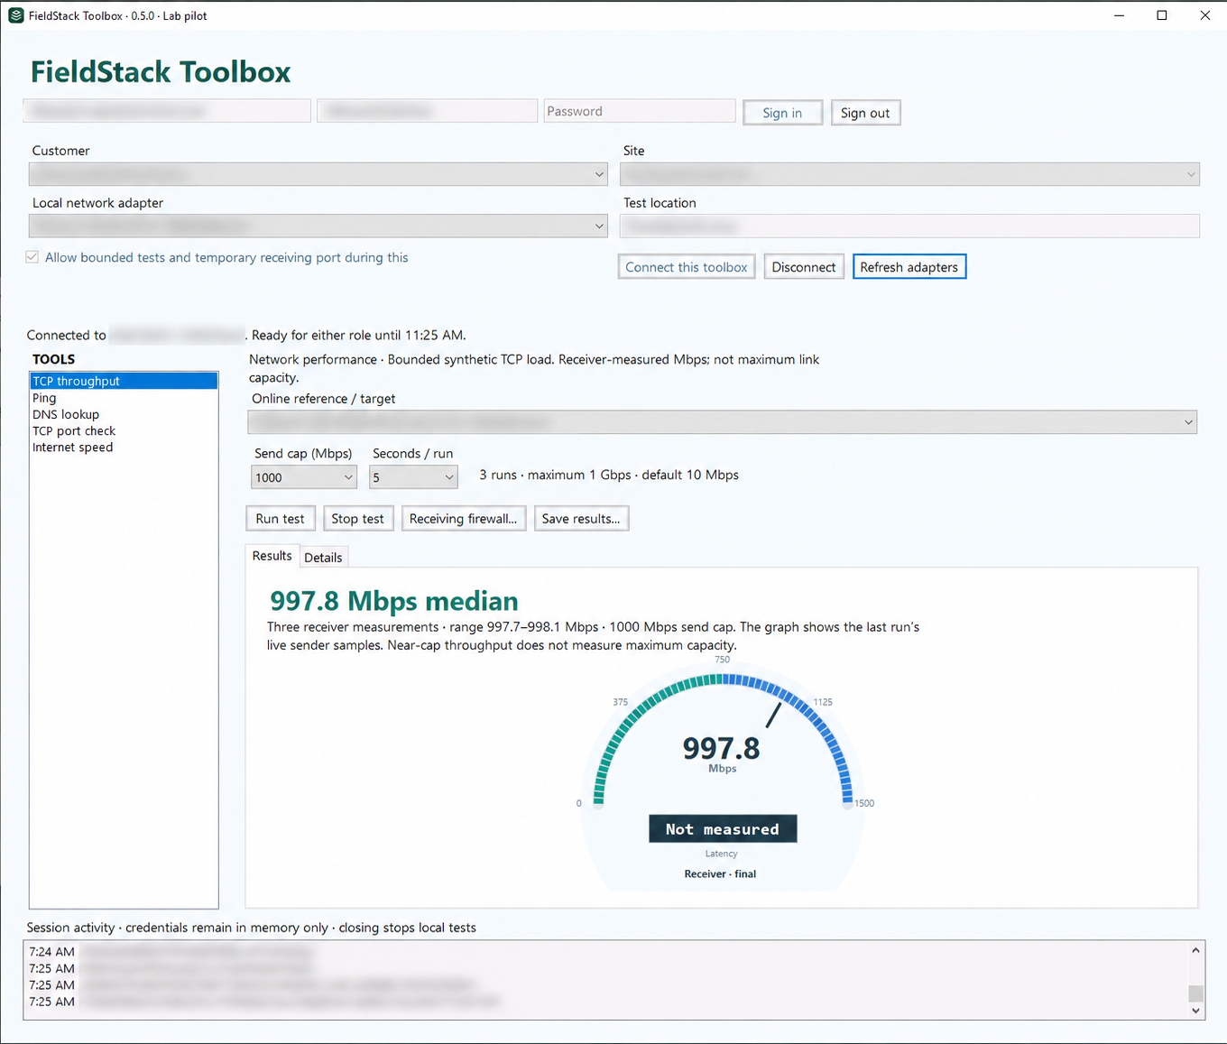The image size is (1227, 1044).
Task: Open Online reference / target dropdown
Action: 723,422
